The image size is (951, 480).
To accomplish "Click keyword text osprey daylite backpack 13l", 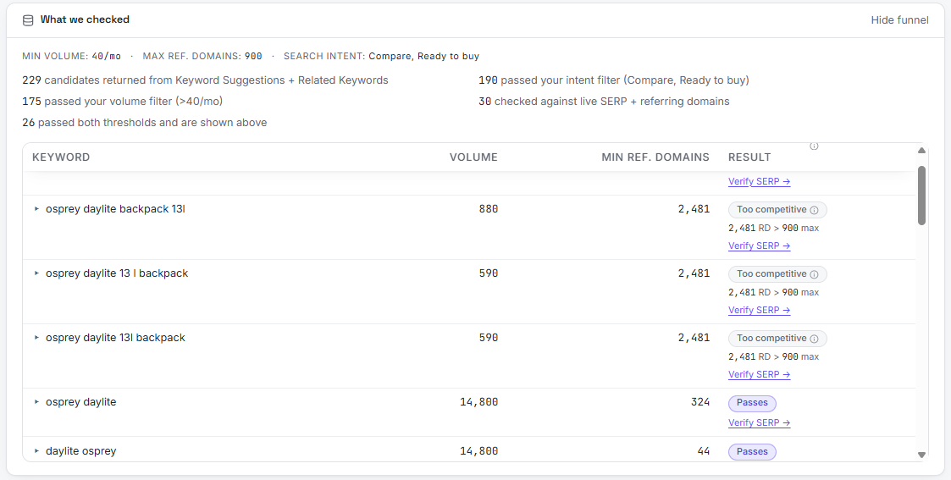I will click(115, 209).
